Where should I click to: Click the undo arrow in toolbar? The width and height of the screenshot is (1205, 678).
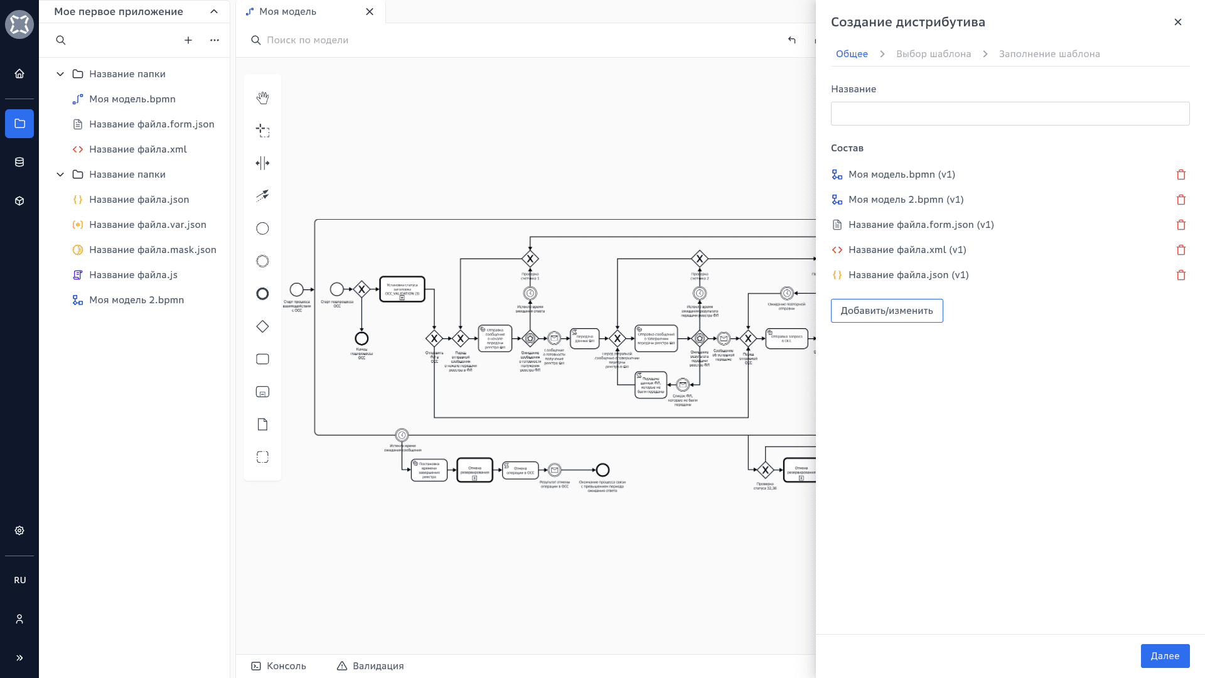tap(791, 40)
